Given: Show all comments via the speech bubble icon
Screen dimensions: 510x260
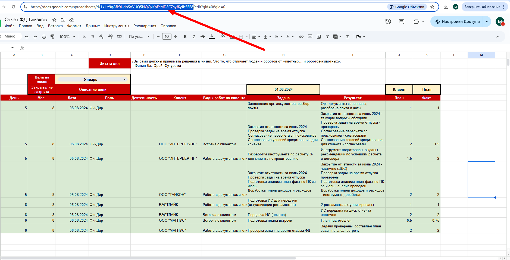Looking at the screenshot, I should pyautogui.click(x=401, y=21).
